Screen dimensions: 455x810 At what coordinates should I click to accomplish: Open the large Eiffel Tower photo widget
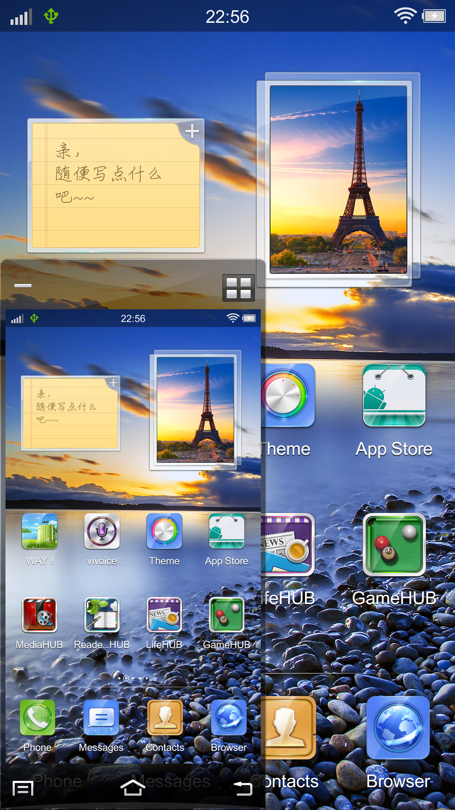(338, 179)
